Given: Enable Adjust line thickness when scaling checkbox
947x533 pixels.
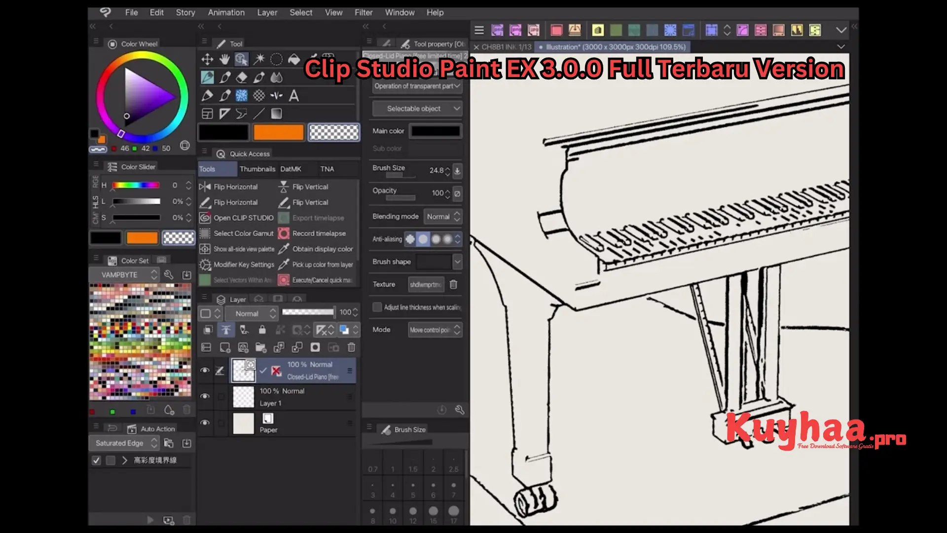Looking at the screenshot, I should pos(377,307).
